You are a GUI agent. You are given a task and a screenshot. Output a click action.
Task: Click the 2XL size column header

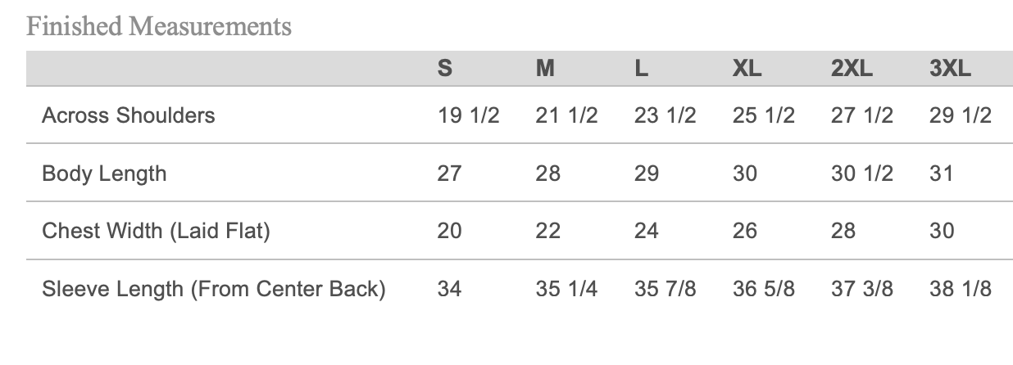tap(852, 70)
